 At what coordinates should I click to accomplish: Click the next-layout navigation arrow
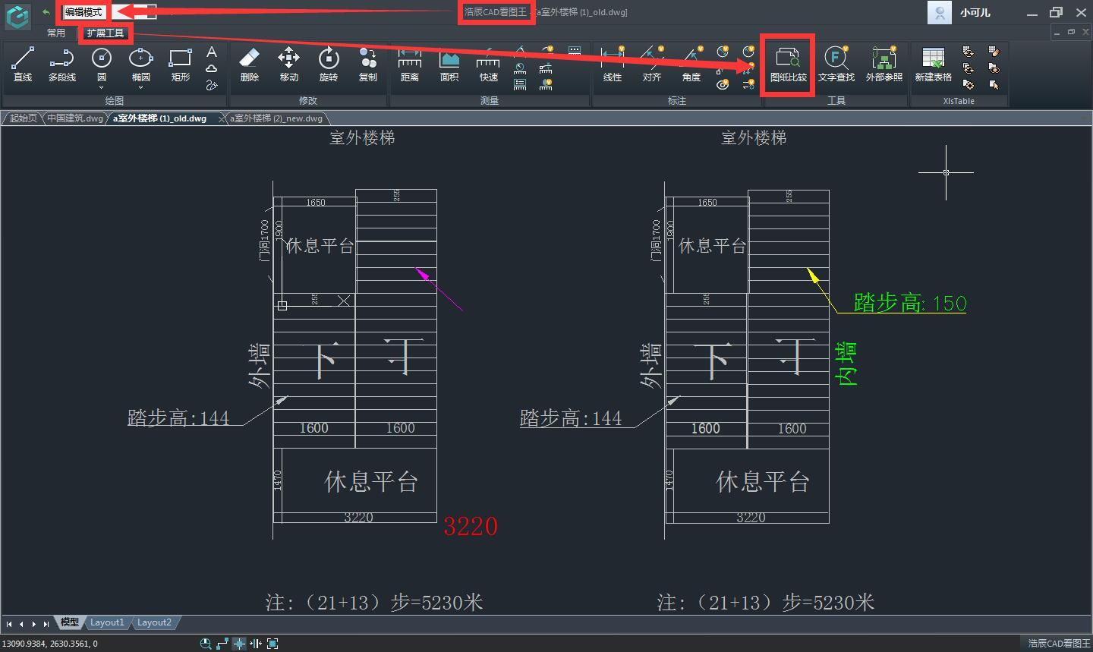tap(33, 624)
